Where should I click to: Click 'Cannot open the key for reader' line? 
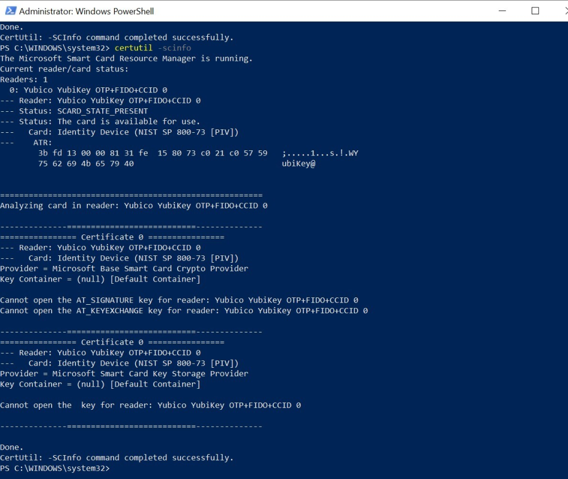(151, 405)
